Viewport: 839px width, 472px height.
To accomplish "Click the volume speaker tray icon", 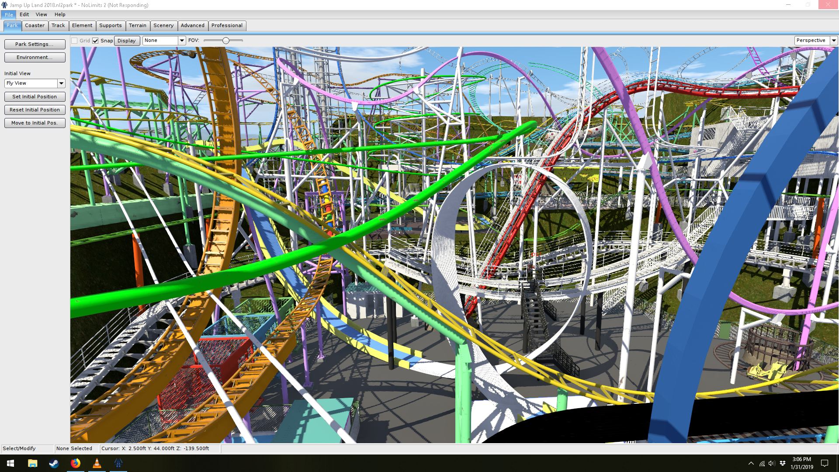I will pyautogui.click(x=772, y=463).
